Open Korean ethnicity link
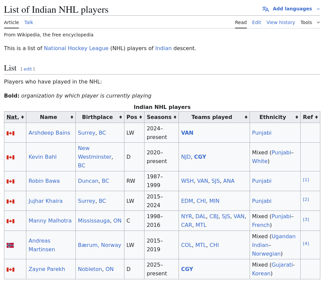This screenshot has height=288, width=325. (x=261, y=274)
